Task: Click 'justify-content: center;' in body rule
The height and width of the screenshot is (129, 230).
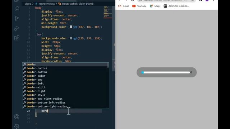Action: point(60,15)
